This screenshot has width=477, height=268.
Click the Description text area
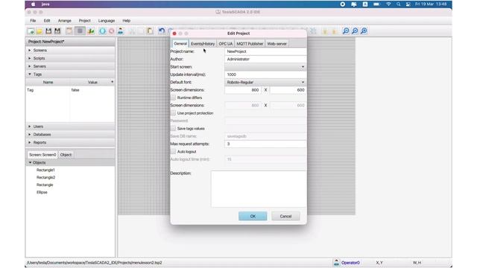(259, 188)
